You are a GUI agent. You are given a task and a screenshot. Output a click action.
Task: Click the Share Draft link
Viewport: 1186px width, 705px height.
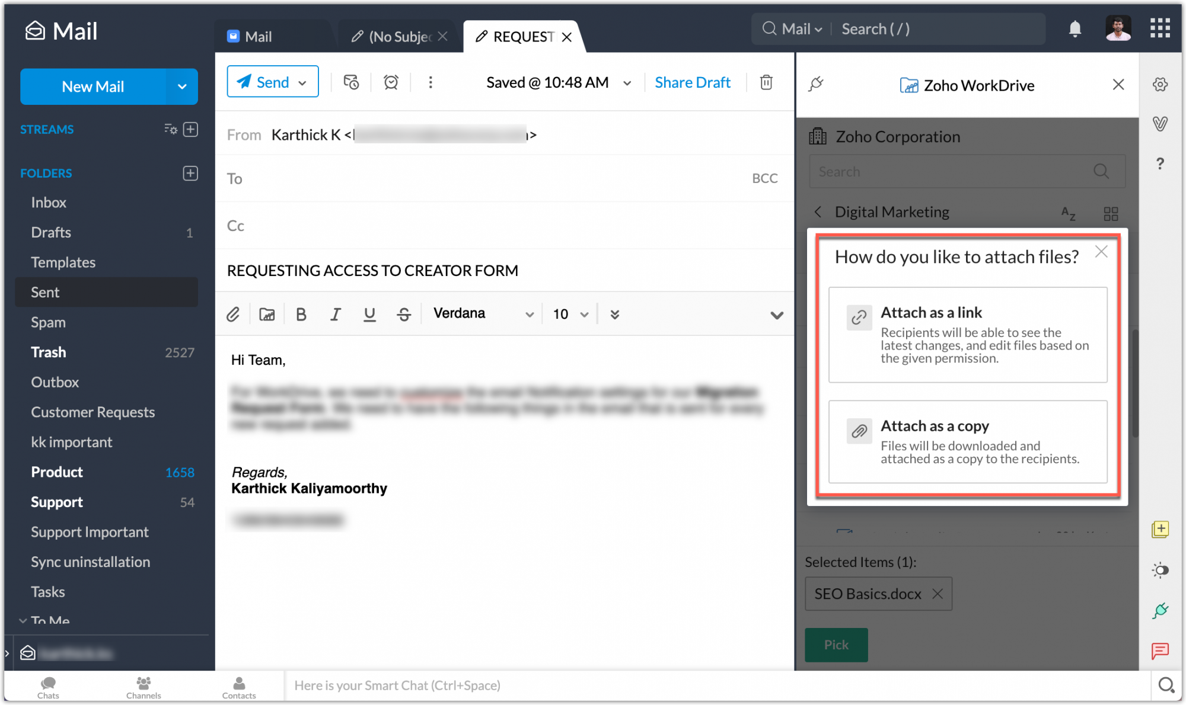click(692, 82)
